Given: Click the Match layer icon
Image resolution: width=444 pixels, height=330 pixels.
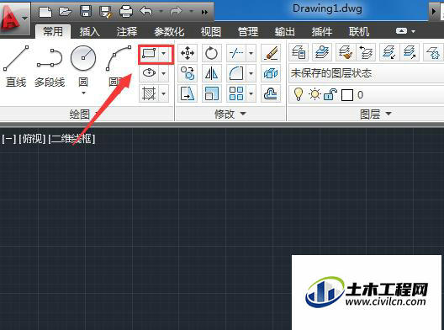Looking at the screenshot, I should tap(345, 52).
